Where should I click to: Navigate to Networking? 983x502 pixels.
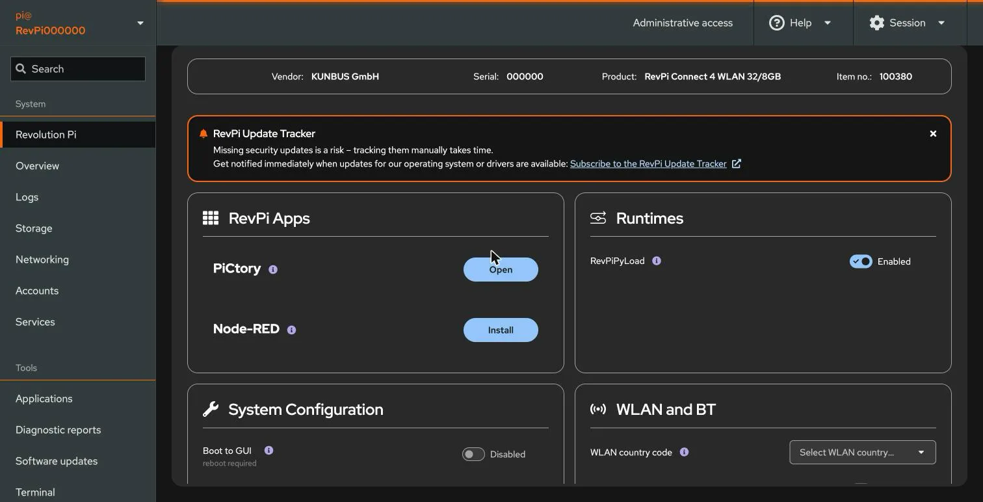coord(78,259)
